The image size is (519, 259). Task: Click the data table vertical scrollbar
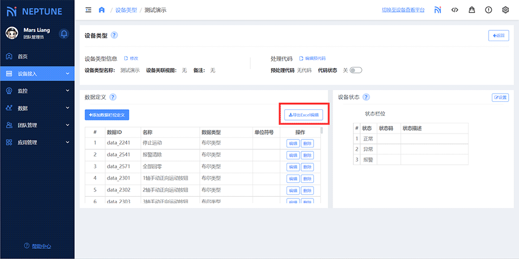[322, 131]
